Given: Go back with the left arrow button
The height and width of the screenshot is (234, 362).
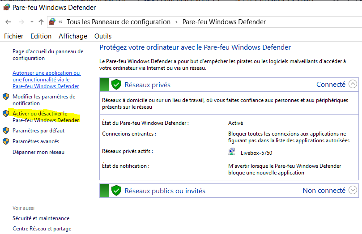Looking at the screenshot, I should [x=8, y=22].
